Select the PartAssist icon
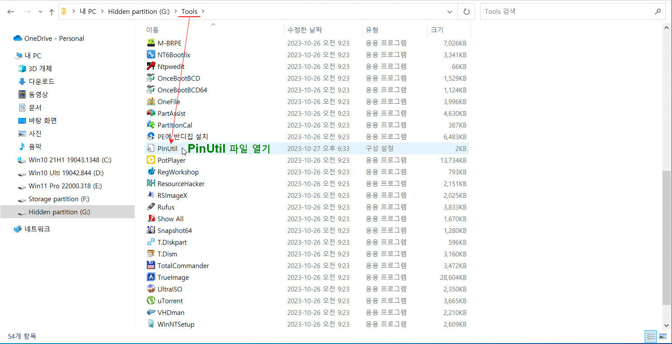The width and height of the screenshot is (672, 344). point(151,113)
